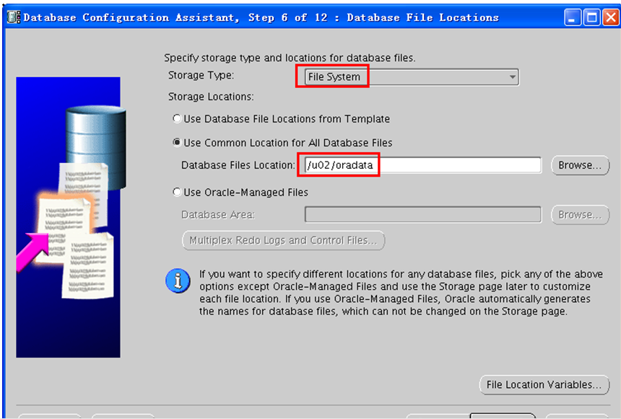Click the blue information icon

[178, 281]
